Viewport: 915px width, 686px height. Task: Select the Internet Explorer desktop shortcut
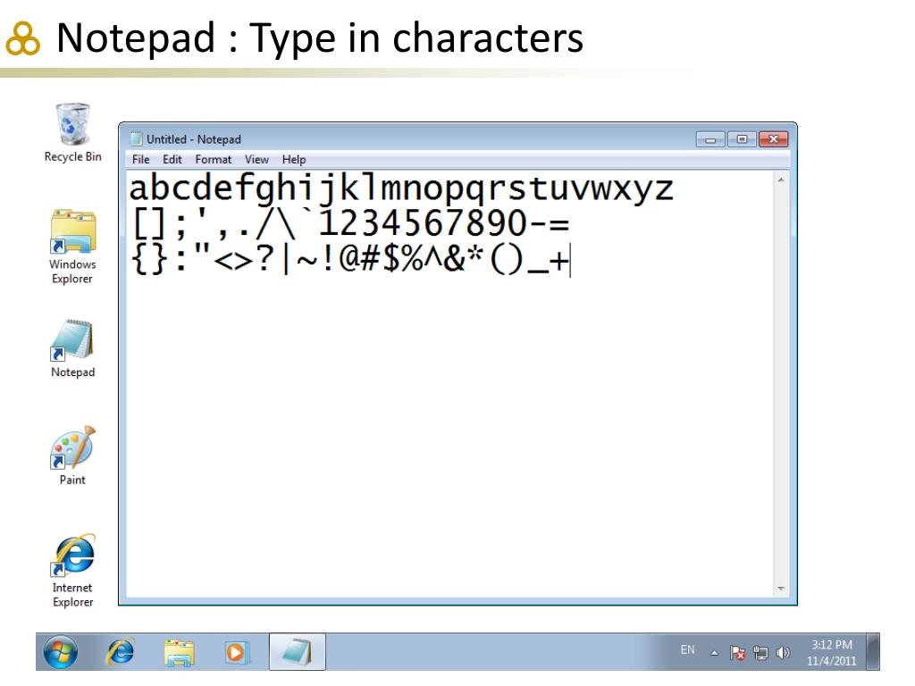tap(72, 571)
